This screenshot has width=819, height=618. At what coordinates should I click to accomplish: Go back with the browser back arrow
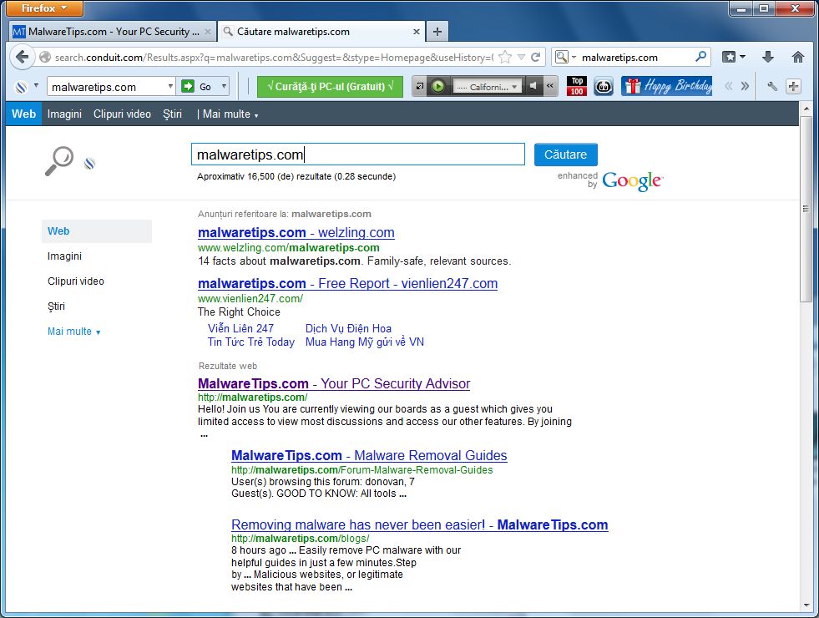click(x=22, y=57)
